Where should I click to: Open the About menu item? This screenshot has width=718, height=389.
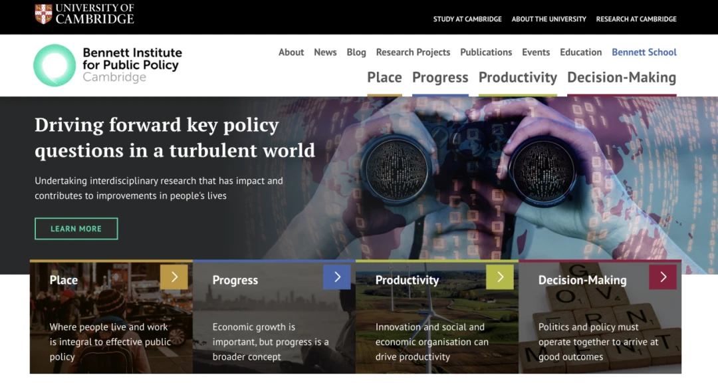coord(291,53)
